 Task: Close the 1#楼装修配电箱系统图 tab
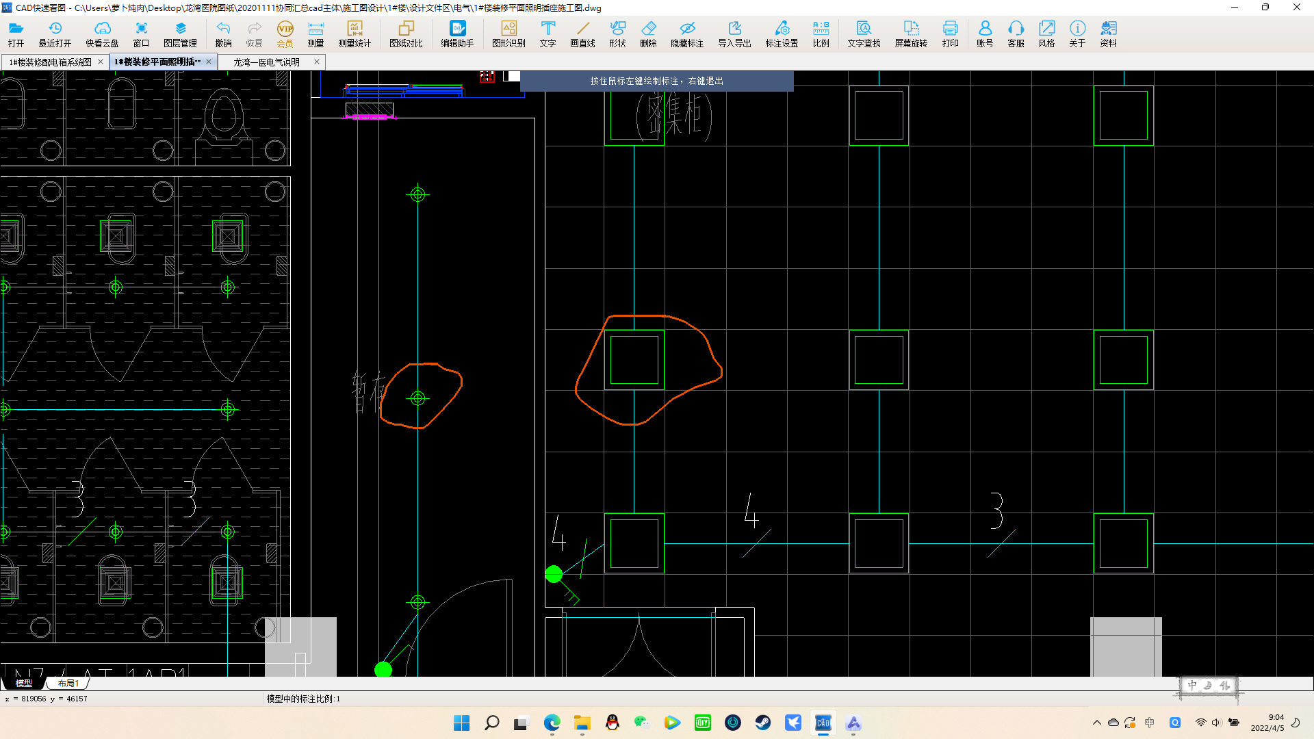(101, 62)
